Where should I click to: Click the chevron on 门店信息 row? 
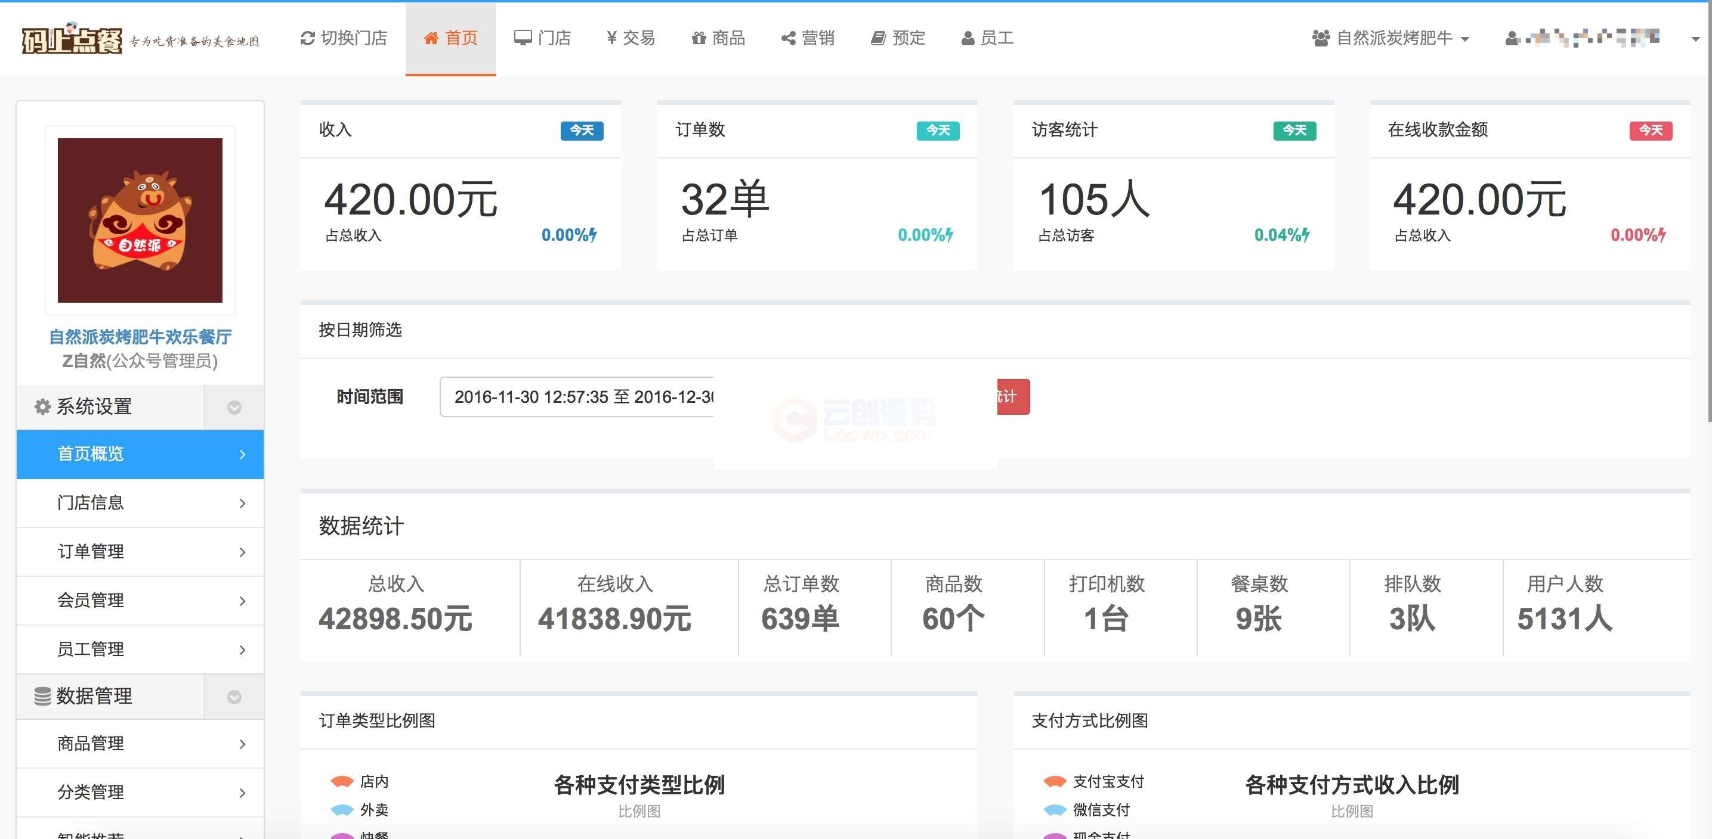pyautogui.click(x=243, y=504)
